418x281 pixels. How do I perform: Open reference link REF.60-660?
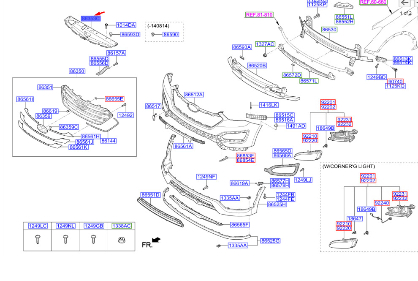373,2
